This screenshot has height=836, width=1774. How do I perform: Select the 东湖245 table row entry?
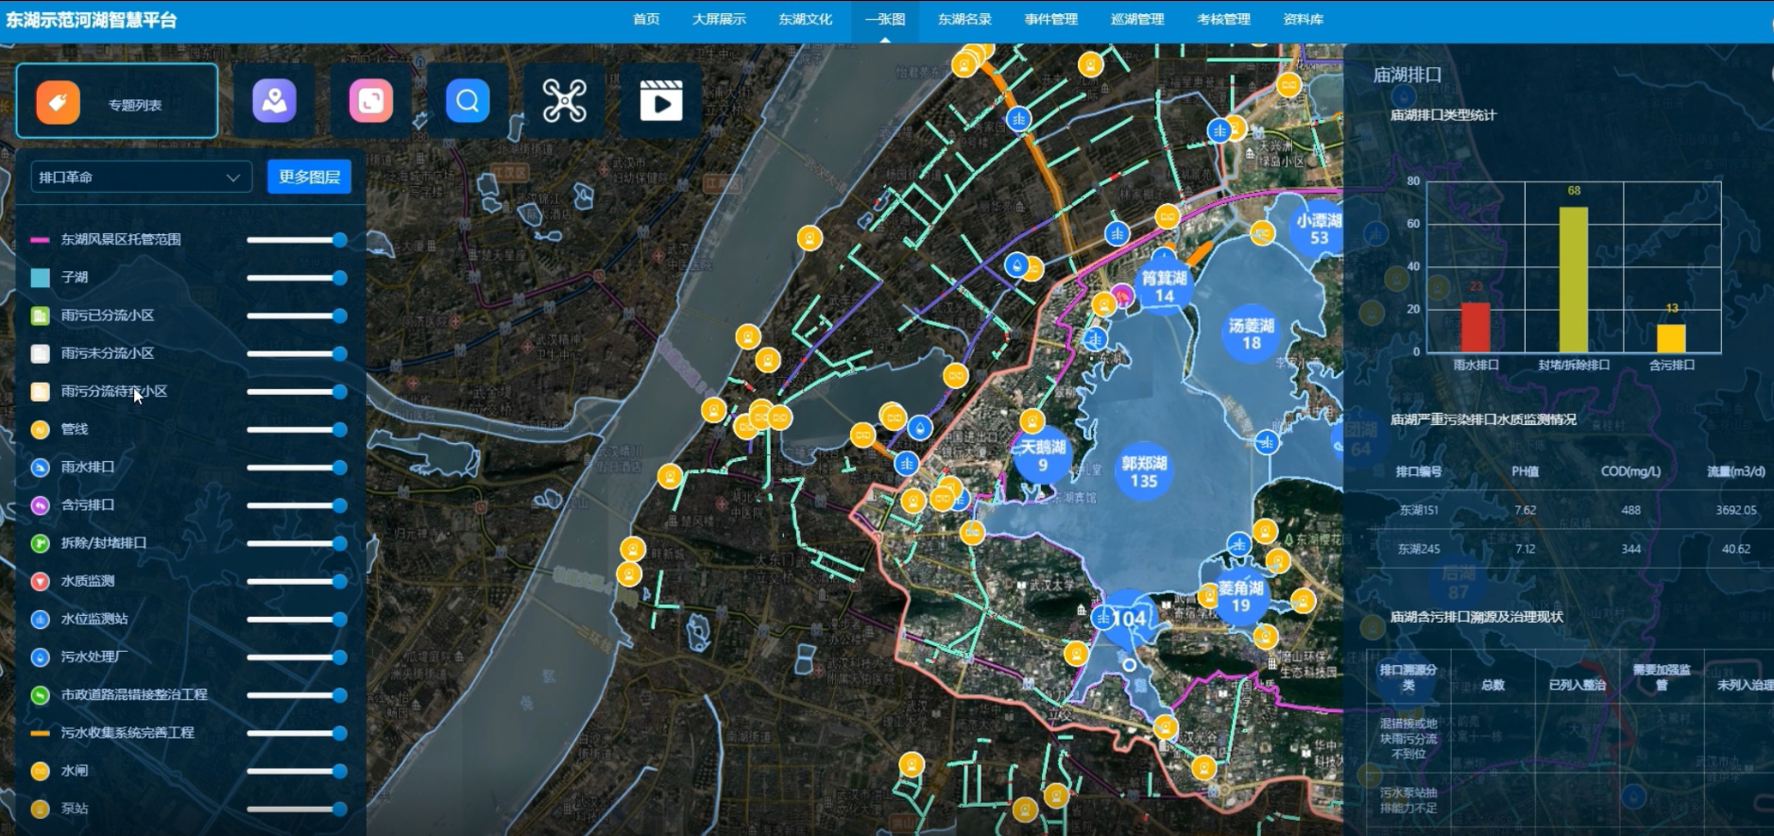pos(1568,549)
